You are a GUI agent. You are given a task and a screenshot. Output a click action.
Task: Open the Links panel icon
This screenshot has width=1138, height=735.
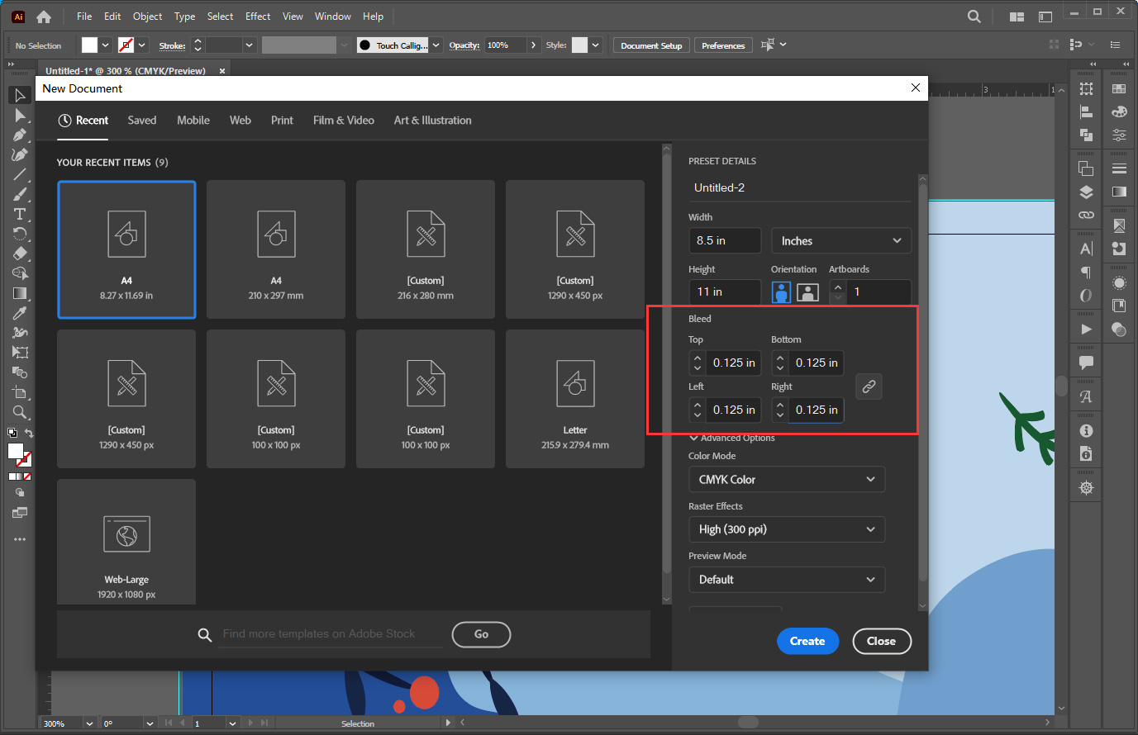click(1086, 215)
